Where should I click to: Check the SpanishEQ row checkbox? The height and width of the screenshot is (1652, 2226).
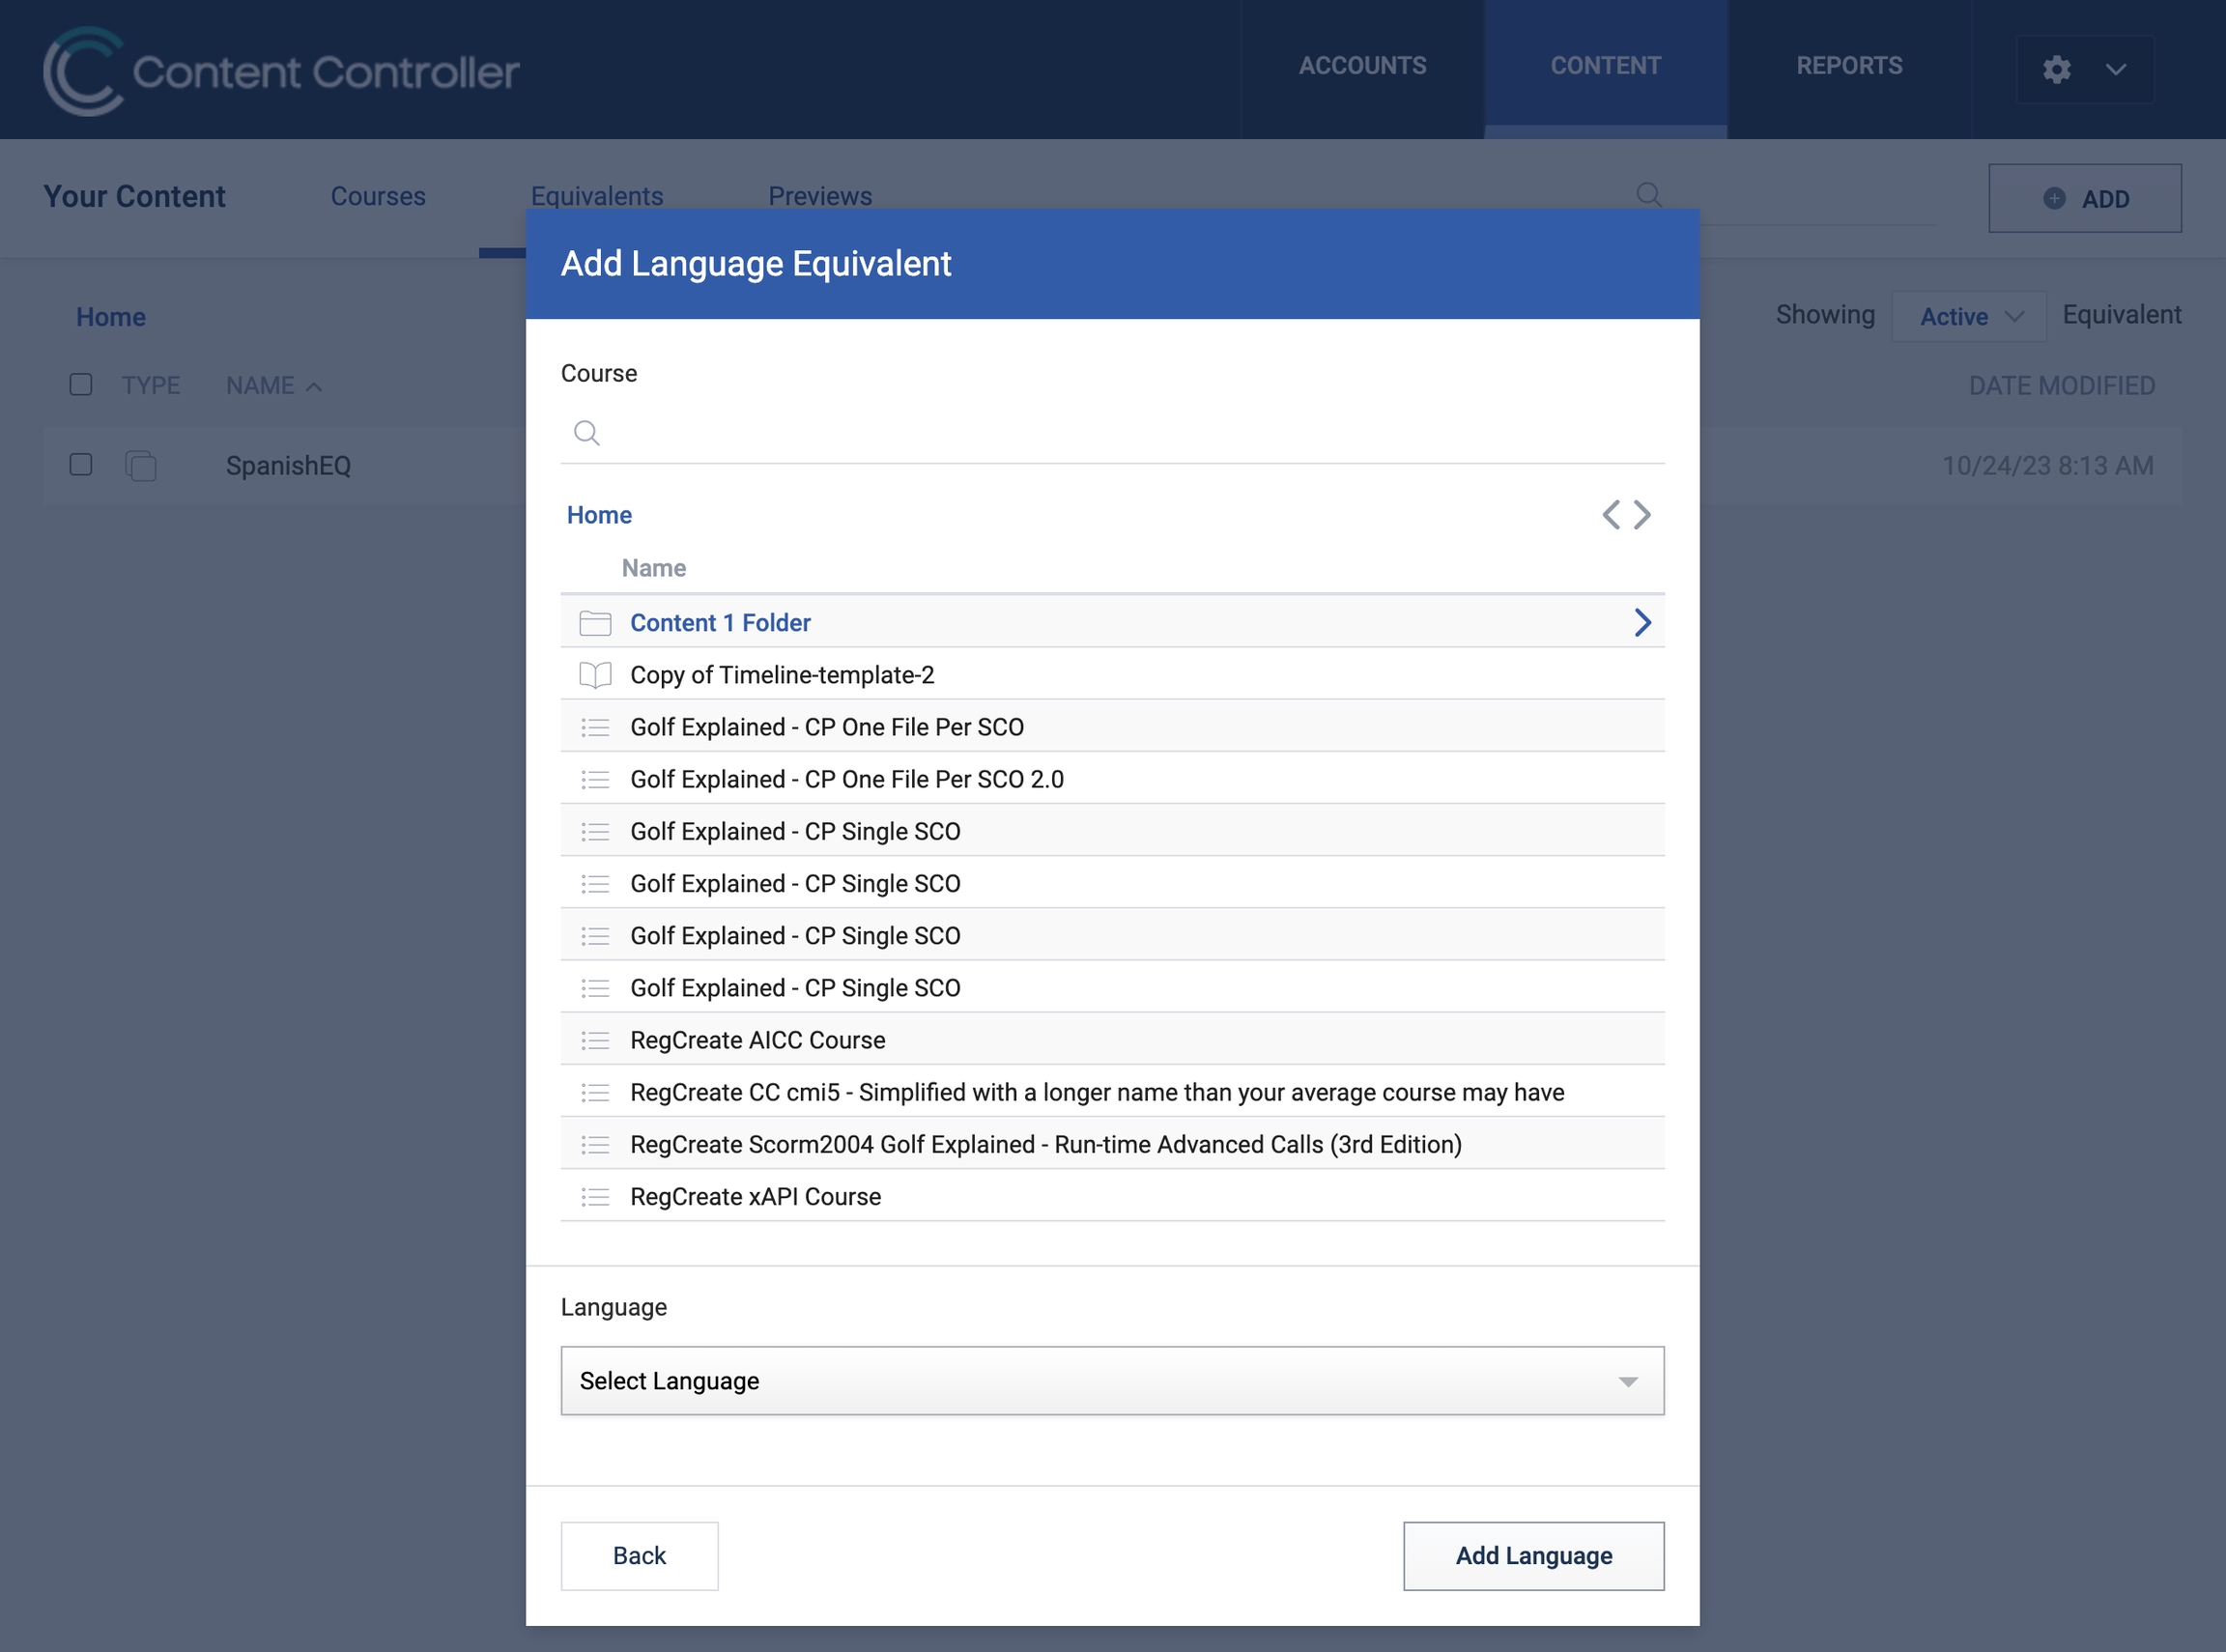81,465
